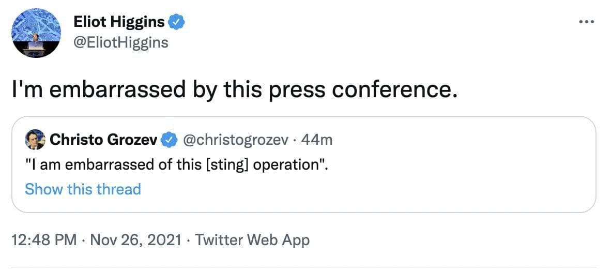612x271 pixels.
Task: Open the Twitter Web App source link
Action: 253,240
